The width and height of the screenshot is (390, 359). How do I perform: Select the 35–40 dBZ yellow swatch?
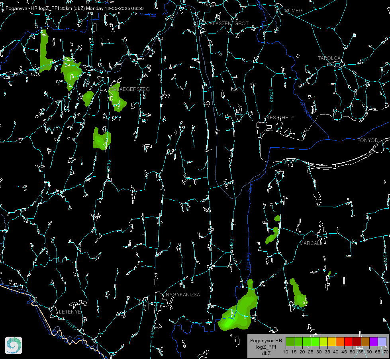332,341
